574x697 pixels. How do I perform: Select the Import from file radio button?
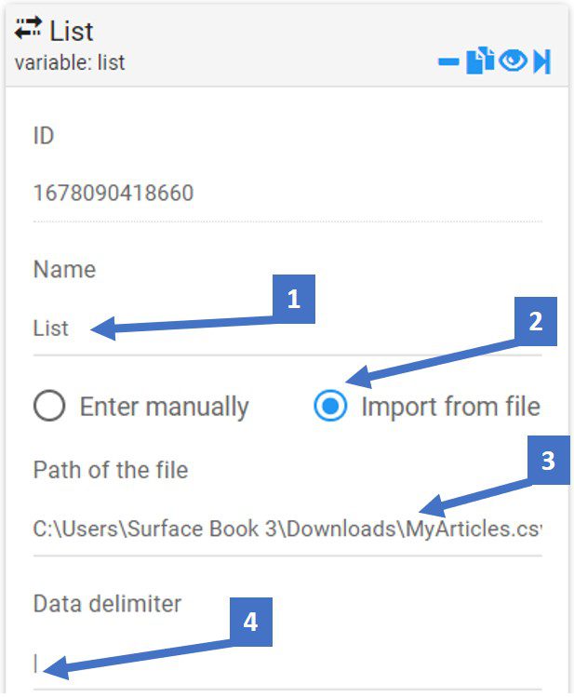pyautogui.click(x=330, y=406)
